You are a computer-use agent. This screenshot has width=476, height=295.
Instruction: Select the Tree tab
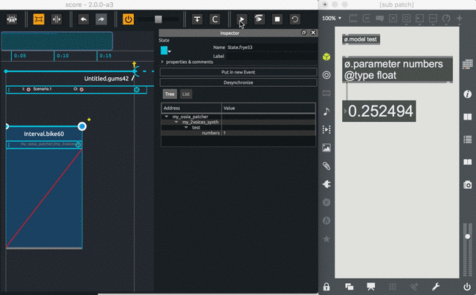pos(170,94)
